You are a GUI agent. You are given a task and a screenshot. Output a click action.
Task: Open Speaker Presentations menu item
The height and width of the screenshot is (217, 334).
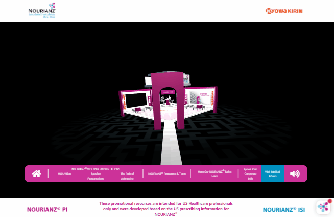coord(96,176)
